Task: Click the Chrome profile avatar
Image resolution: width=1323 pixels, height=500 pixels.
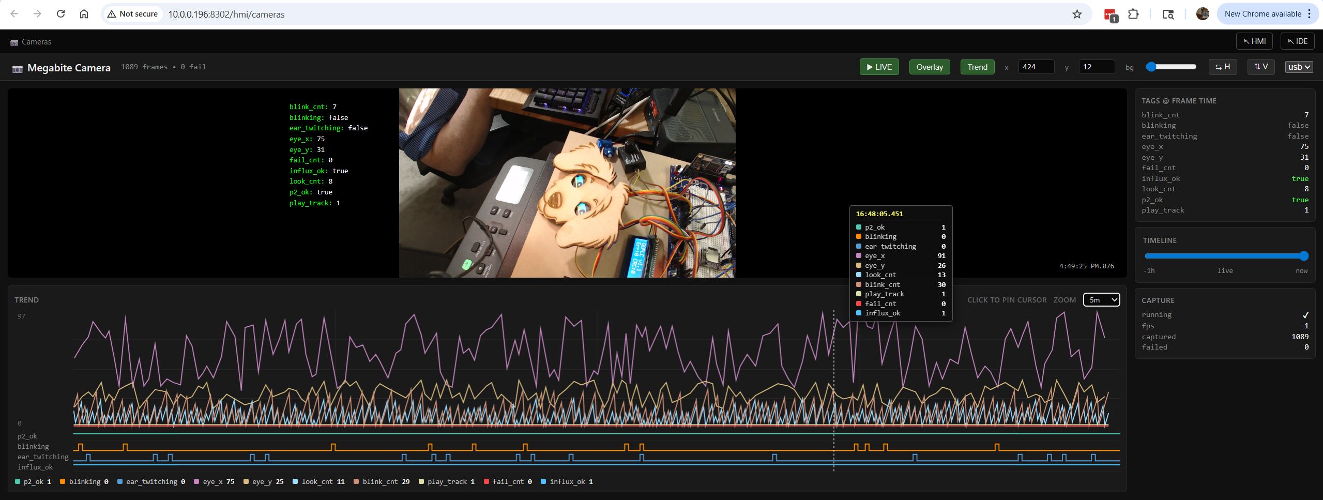Action: 1202,14
